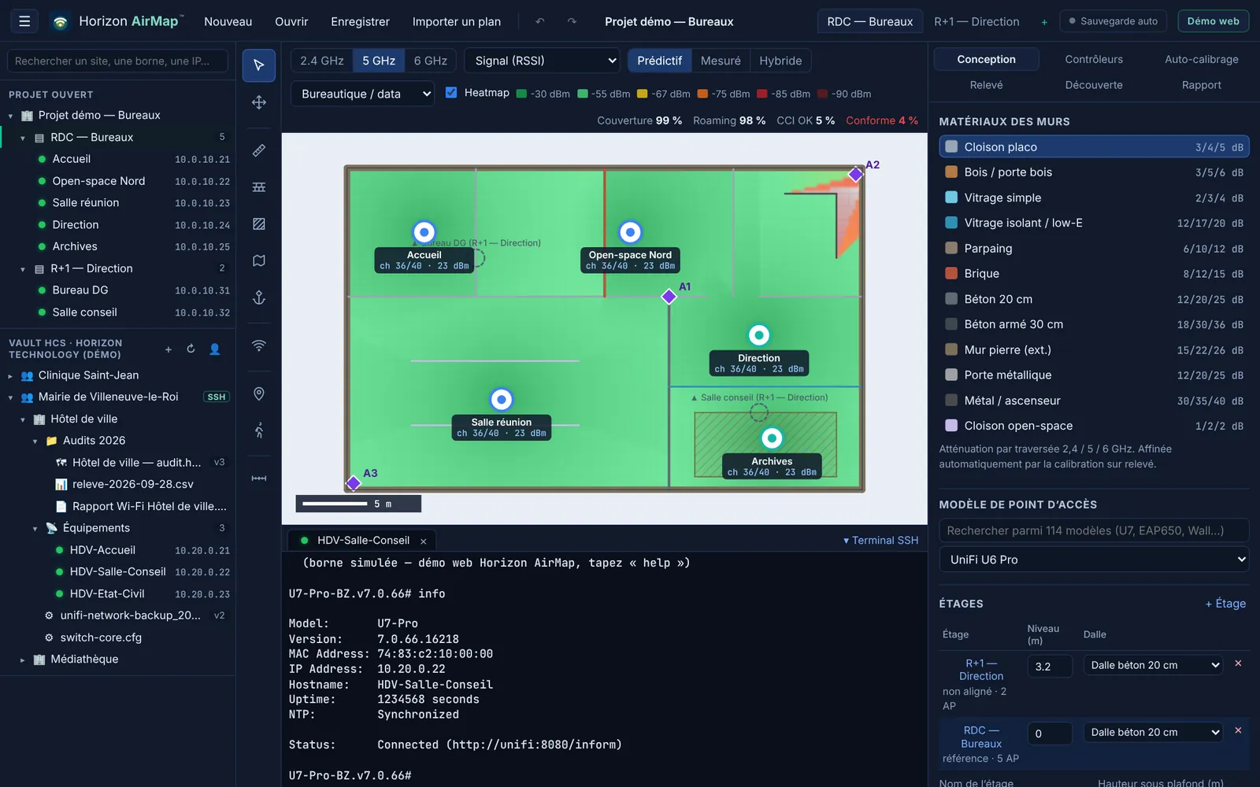Click the undo arrow icon
Image resolution: width=1260 pixels, height=787 pixels.
[540, 21]
